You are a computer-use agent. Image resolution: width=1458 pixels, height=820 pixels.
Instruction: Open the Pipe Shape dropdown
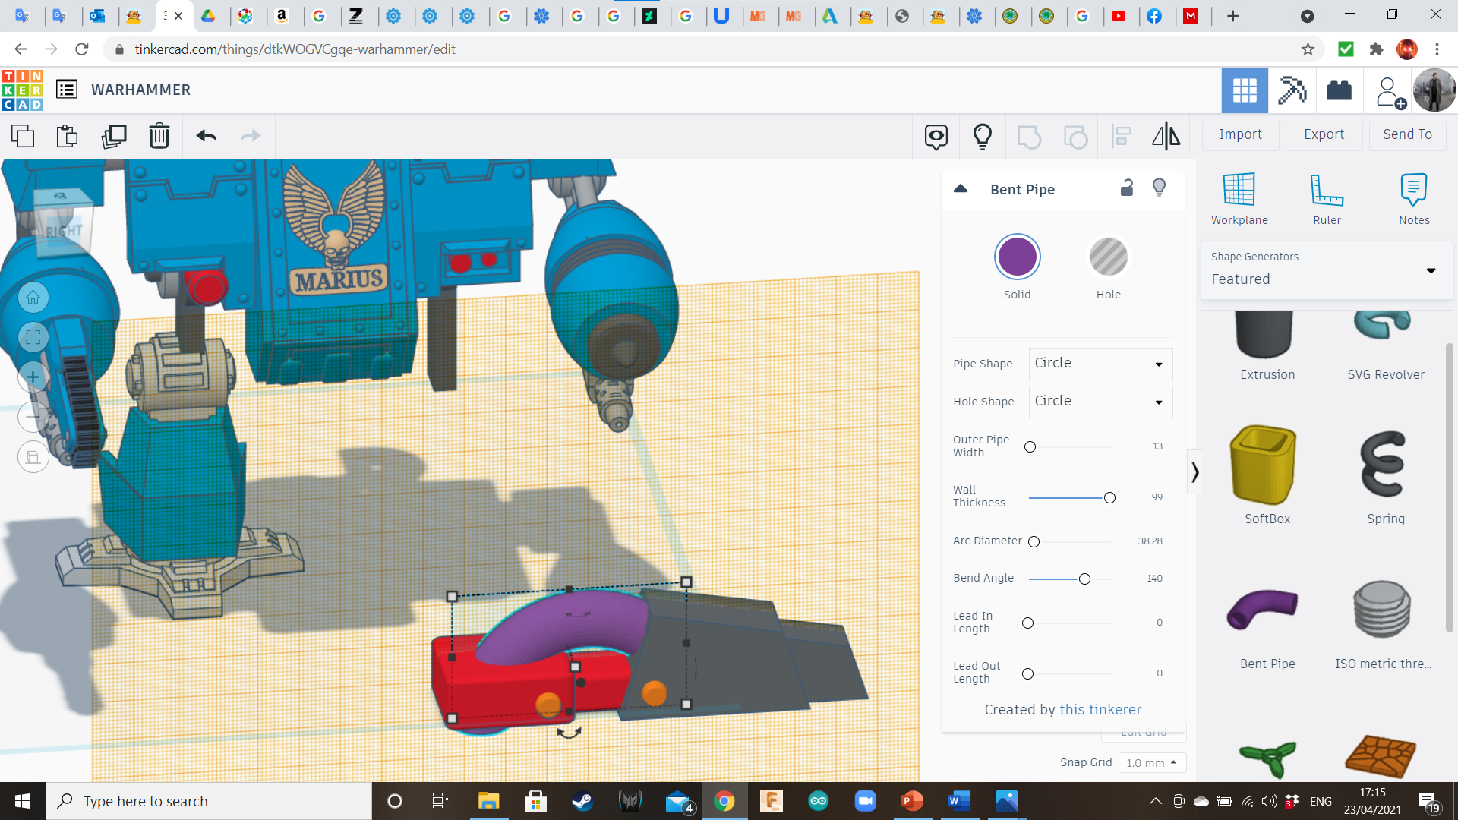(x=1100, y=364)
